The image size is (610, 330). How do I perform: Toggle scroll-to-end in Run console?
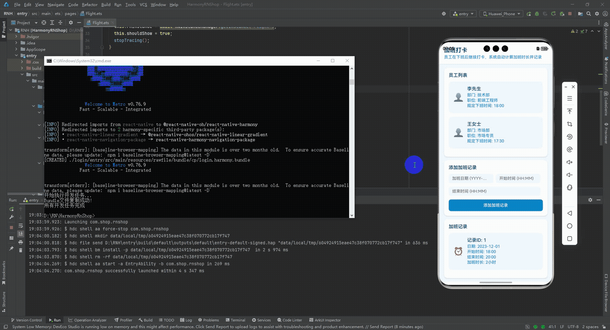click(21, 234)
